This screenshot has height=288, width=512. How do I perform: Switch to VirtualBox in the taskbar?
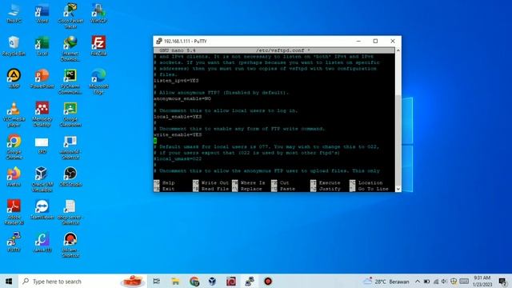pos(213,281)
